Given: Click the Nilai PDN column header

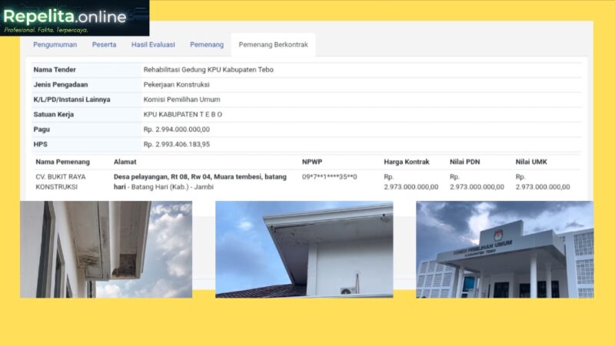Looking at the screenshot, I should click(465, 162).
